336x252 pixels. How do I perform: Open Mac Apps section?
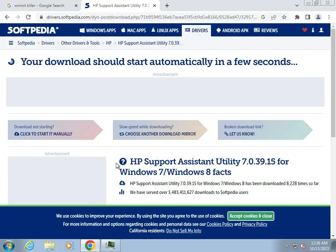(x=134, y=31)
